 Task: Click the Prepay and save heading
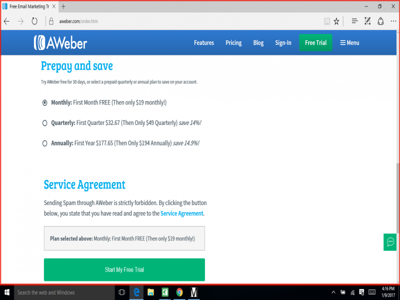(x=77, y=66)
